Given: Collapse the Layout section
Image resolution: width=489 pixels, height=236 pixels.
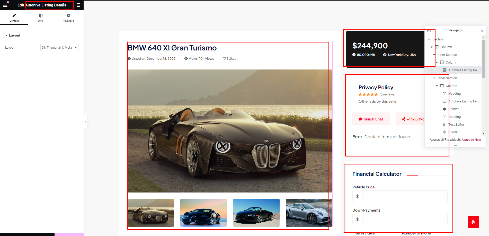Looking at the screenshot, I should (x=13, y=35).
